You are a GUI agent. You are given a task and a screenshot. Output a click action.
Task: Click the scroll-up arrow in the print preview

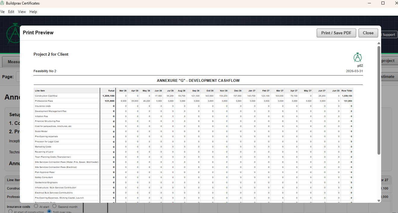coord(379,43)
